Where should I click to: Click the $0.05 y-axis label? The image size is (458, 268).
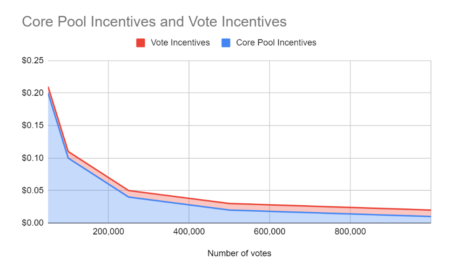[33, 190]
